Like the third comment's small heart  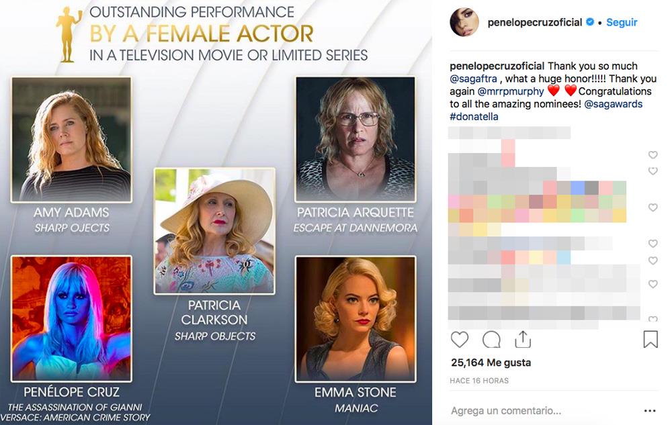[653, 208]
